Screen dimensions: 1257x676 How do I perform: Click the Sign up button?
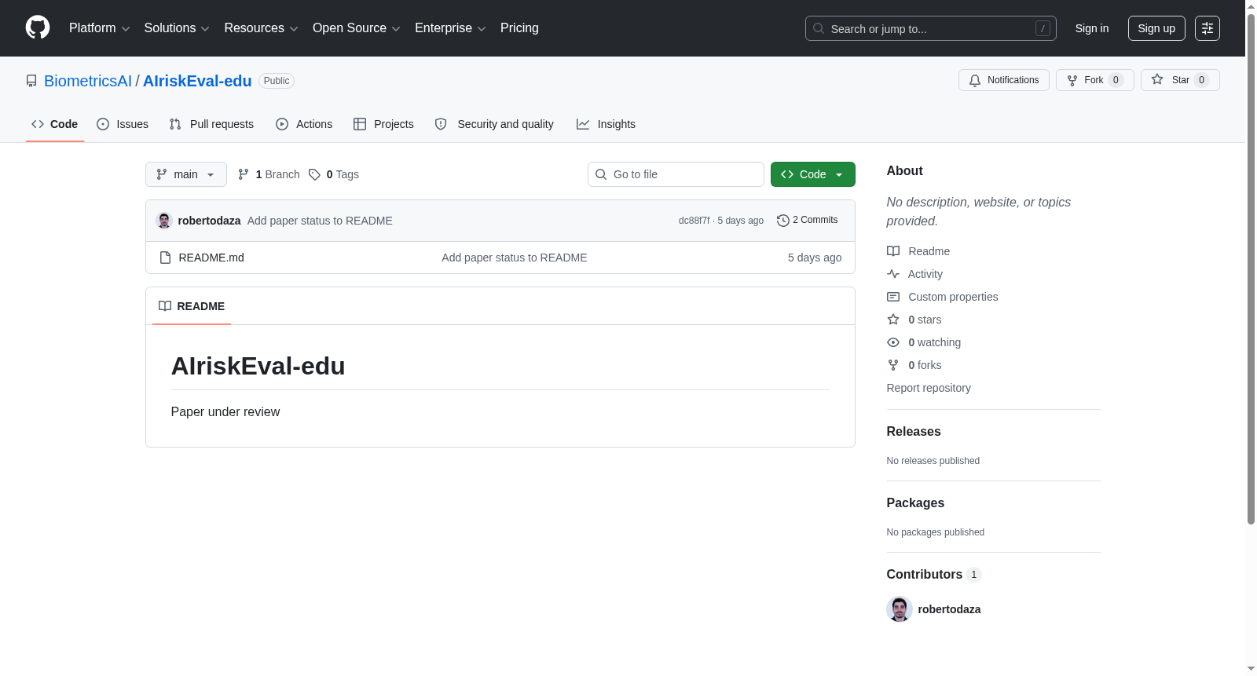pyautogui.click(x=1156, y=28)
